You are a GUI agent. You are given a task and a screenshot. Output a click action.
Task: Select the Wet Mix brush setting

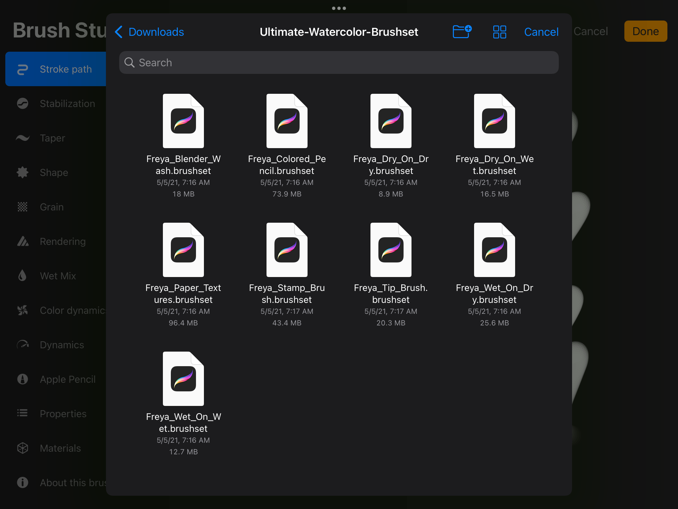58,276
